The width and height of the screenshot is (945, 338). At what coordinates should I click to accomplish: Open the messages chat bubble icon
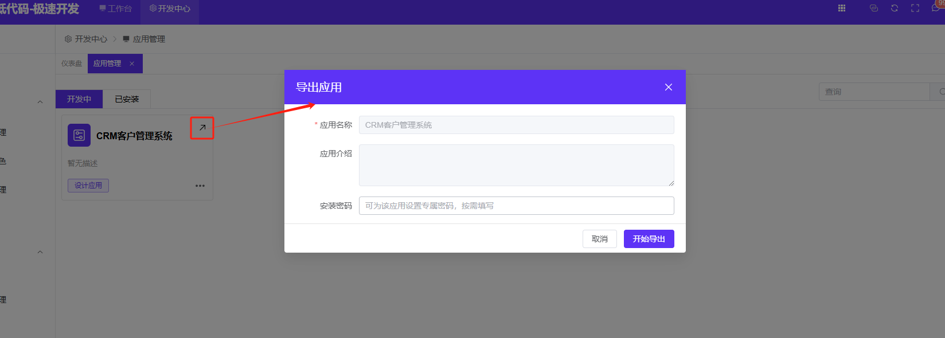936,8
